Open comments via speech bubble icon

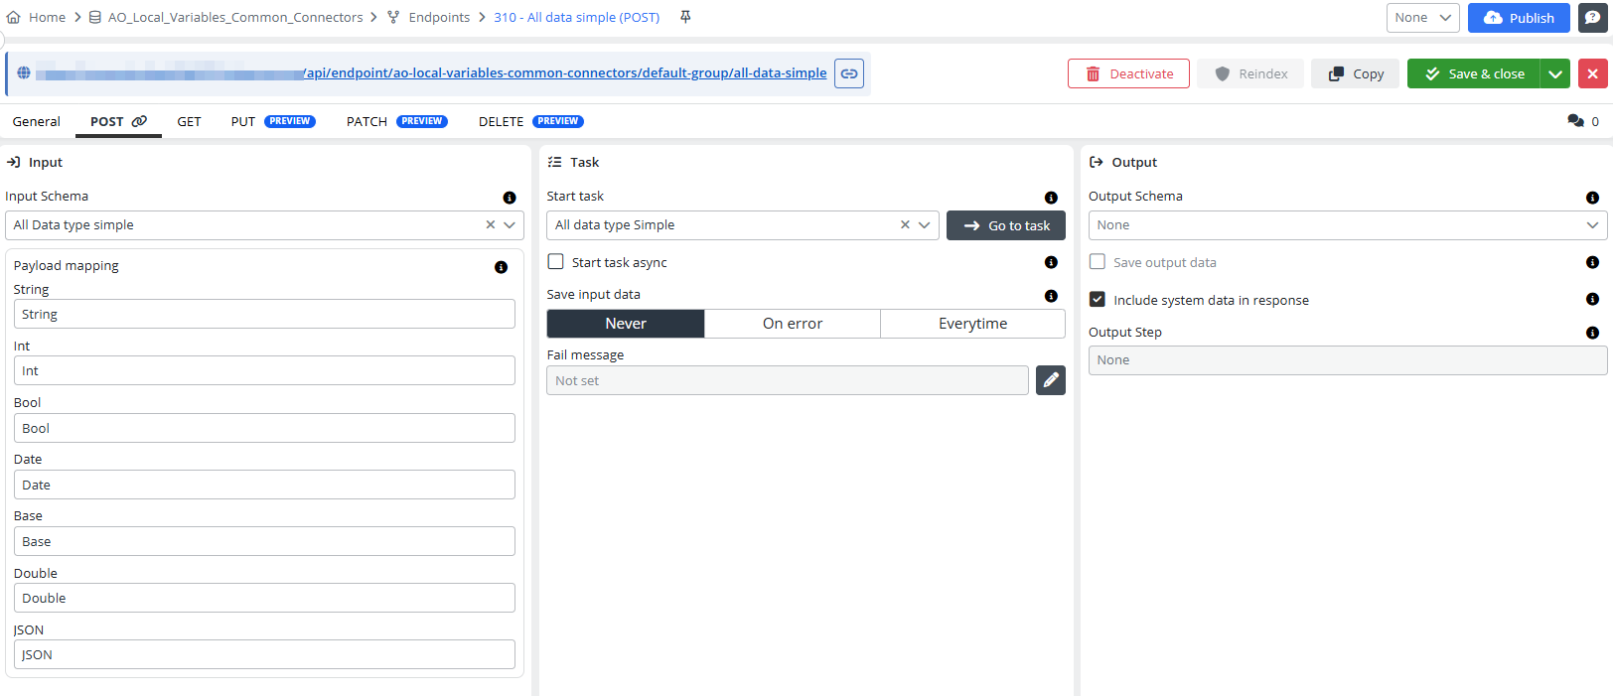(1575, 121)
